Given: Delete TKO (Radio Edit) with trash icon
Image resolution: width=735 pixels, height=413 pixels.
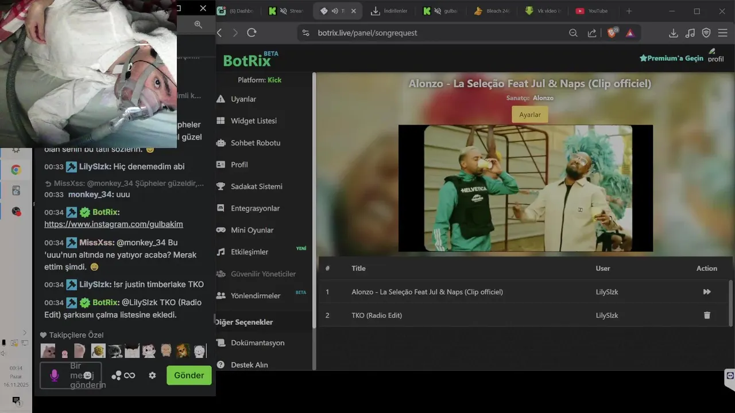Looking at the screenshot, I should click(707, 315).
